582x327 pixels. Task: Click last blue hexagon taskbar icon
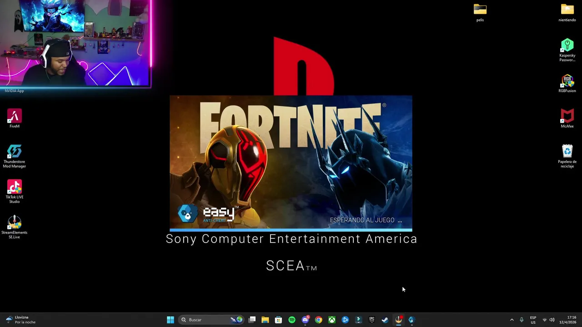(411, 320)
